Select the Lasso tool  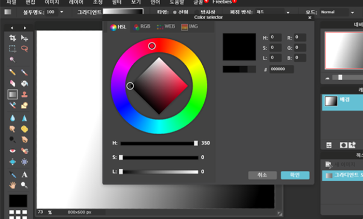(24, 49)
